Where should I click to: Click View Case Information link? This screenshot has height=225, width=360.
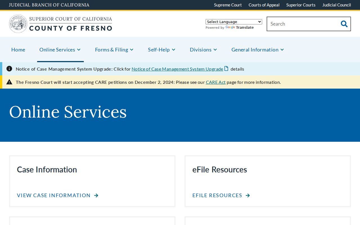pyautogui.click(x=54, y=195)
